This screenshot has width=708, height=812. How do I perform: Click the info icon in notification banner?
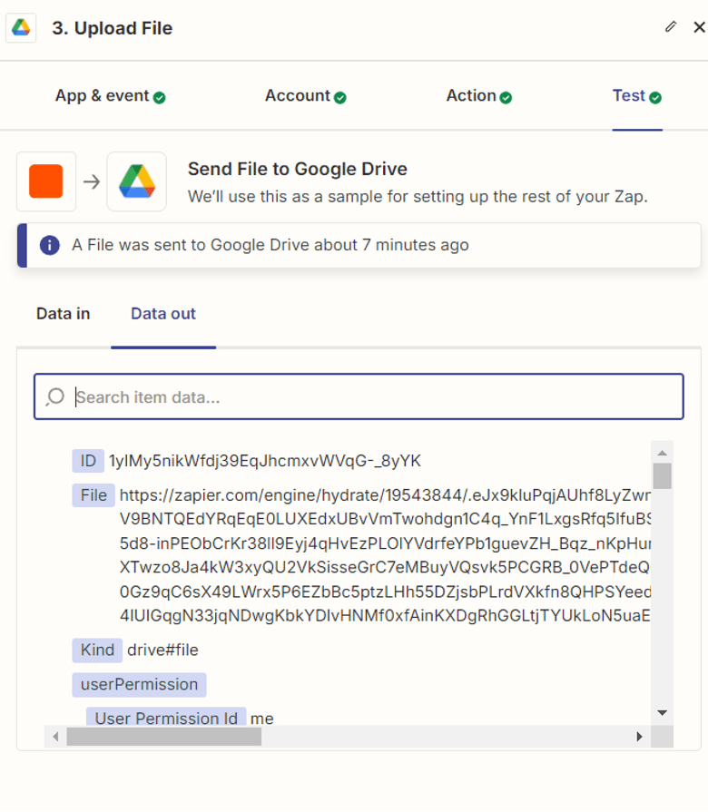point(50,245)
